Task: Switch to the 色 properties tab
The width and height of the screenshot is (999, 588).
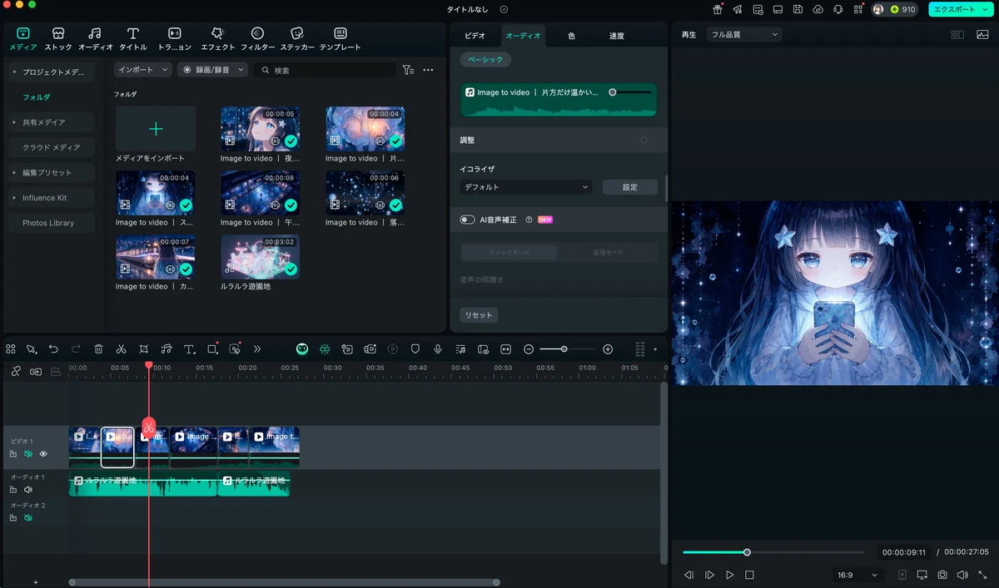Action: 571,36
